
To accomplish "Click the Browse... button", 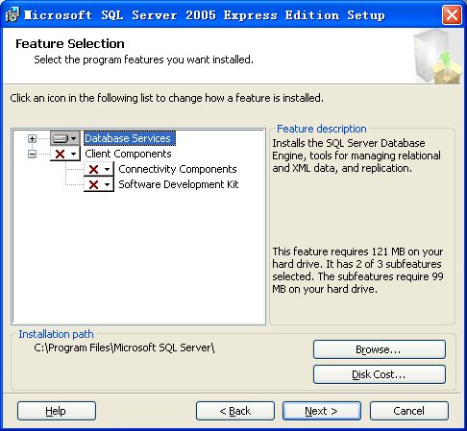I will [380, 349].
